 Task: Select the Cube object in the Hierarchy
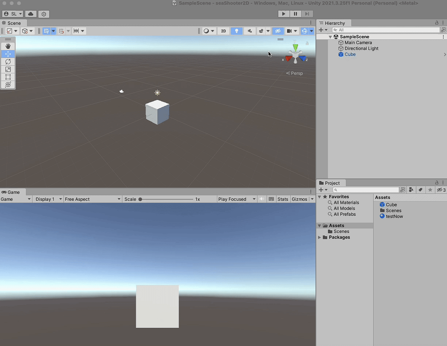(349, 54)
